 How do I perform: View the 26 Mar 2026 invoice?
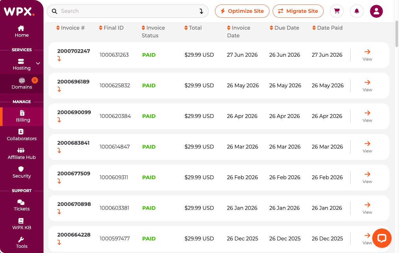tap(367, 147)
